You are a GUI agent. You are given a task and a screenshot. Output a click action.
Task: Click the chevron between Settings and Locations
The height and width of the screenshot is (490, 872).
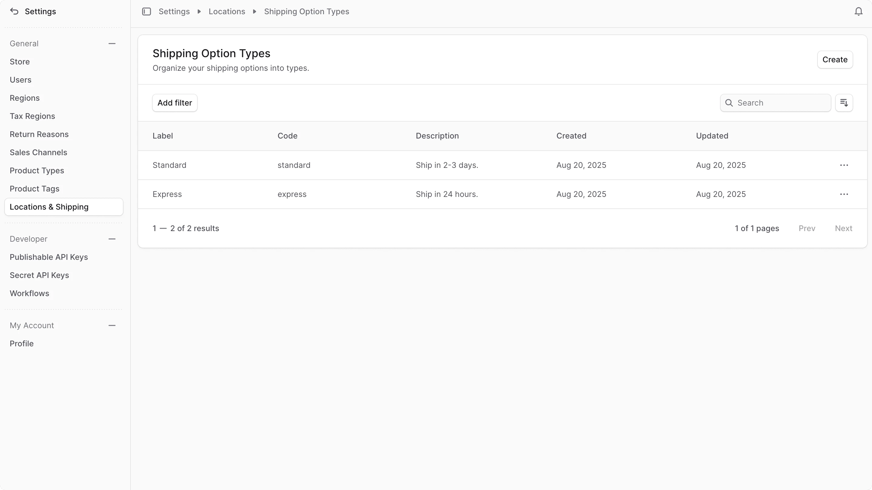click(x=199, y=11)
